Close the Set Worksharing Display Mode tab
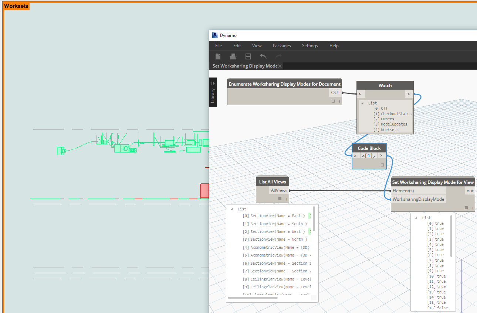 (280, 66)
